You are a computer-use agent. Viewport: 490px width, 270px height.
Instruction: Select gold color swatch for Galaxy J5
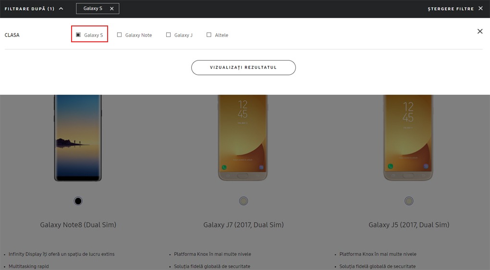click(409, 201)
